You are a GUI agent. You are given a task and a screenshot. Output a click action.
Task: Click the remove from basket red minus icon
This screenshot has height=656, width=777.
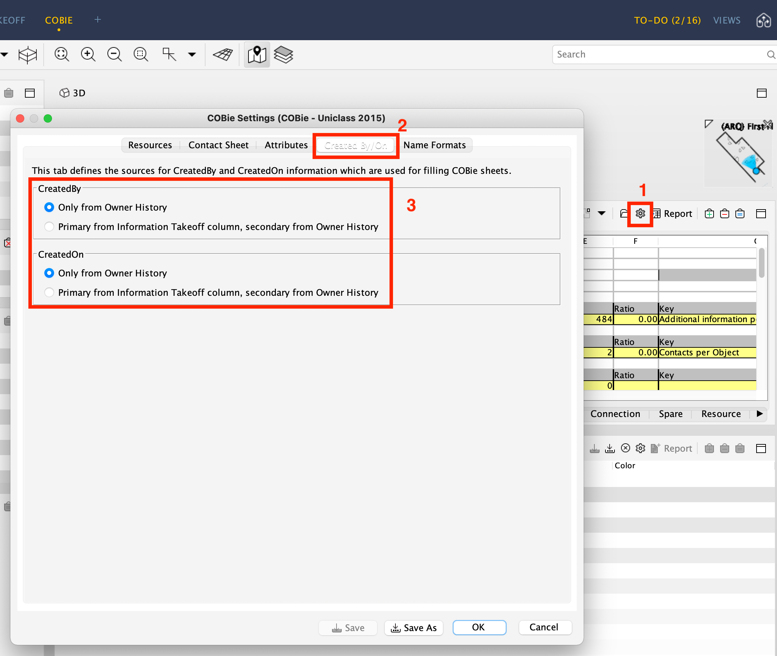(725, 213)
